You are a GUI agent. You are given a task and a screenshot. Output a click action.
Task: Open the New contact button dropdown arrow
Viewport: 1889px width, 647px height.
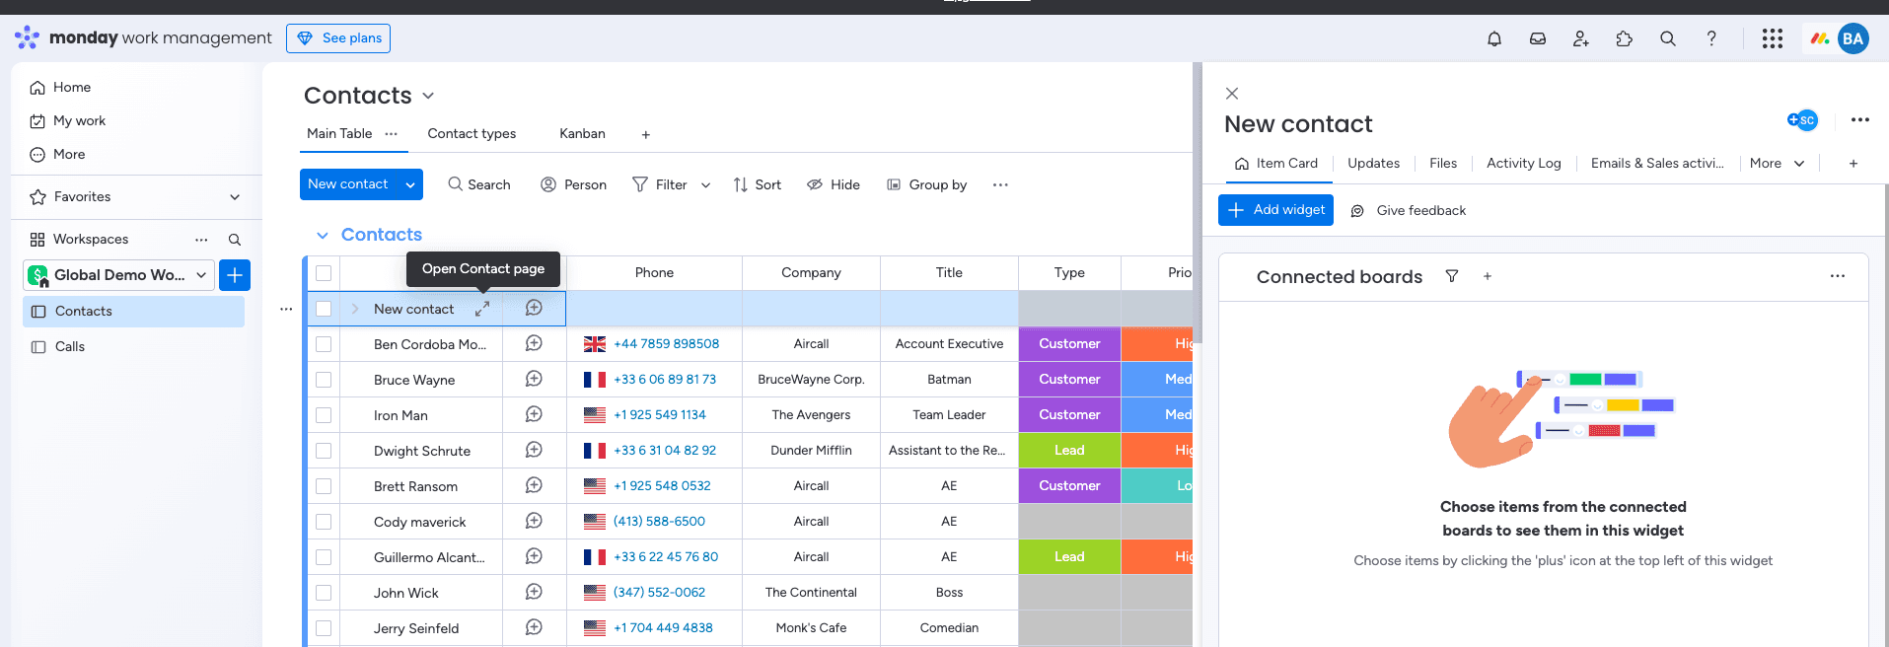click(x=410, y=184)
